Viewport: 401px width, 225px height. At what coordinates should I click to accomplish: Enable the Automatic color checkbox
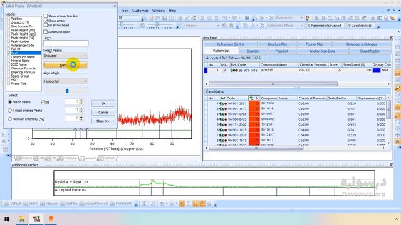[x=46, y=32]
